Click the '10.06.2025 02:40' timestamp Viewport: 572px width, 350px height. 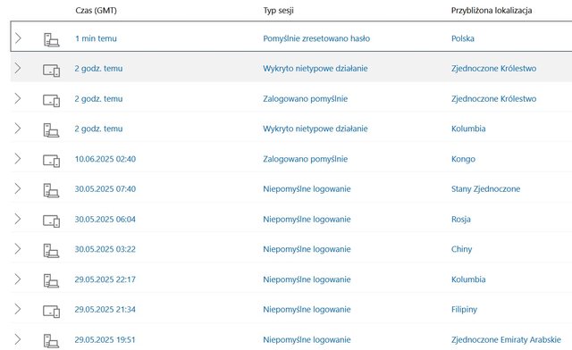click(x=105, y=159)
